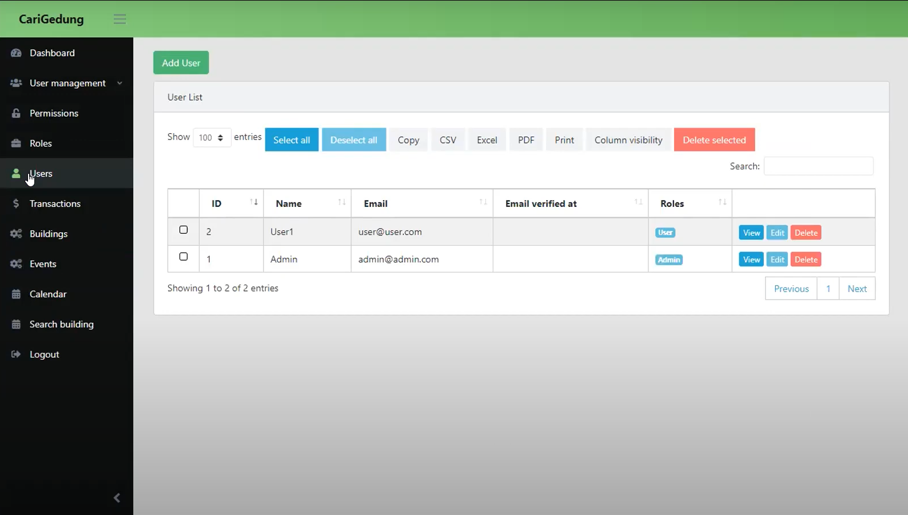Click the Print button

point(564,140)
